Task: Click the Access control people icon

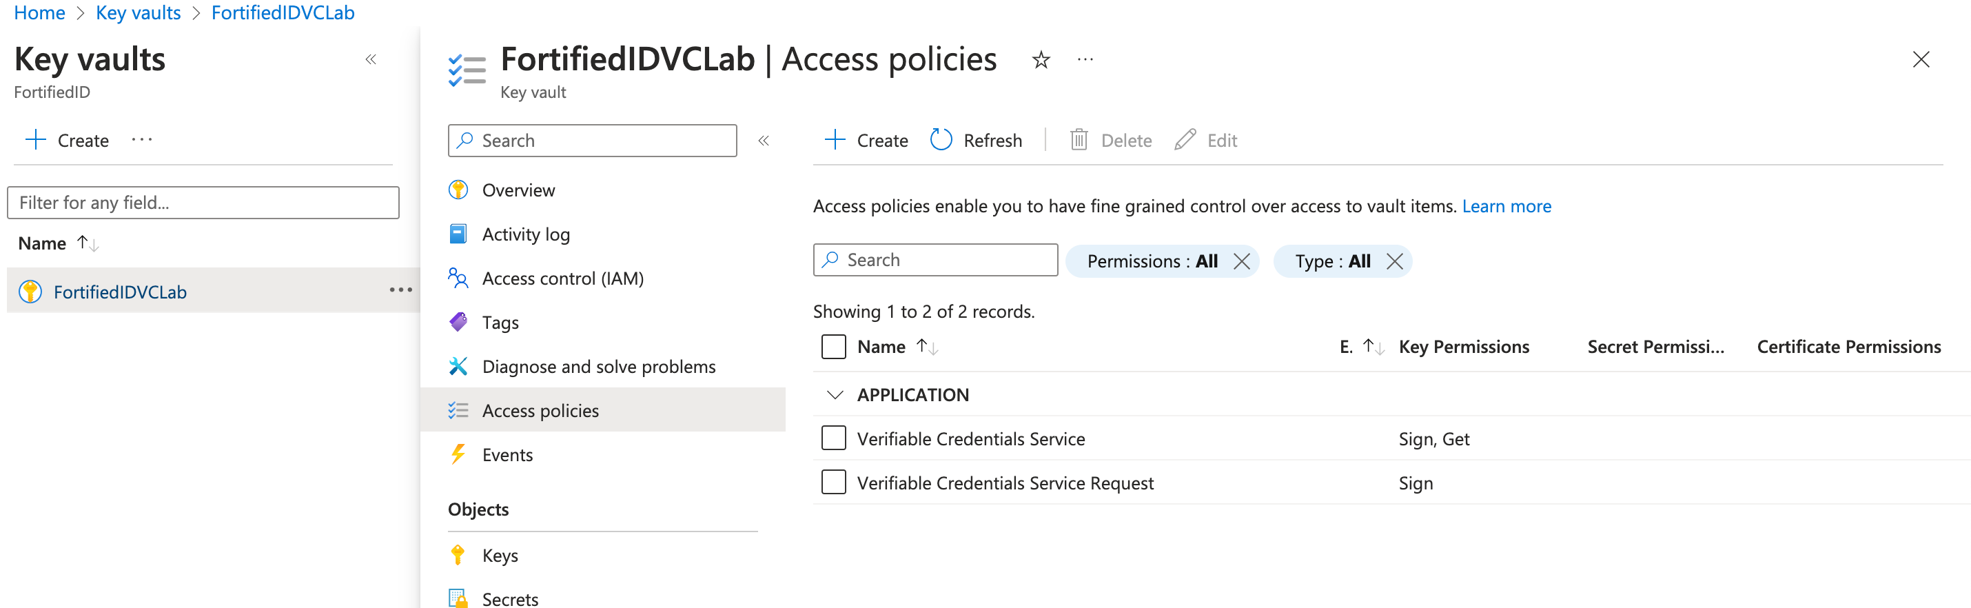Action: click(458, 278)
